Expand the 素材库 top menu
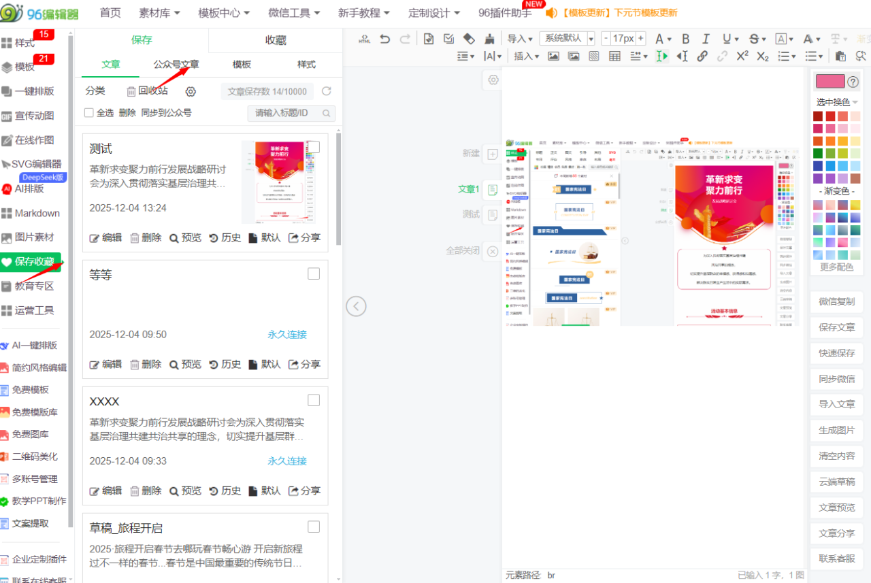Screen dimensions: 871x583 [x=159, y=13]
